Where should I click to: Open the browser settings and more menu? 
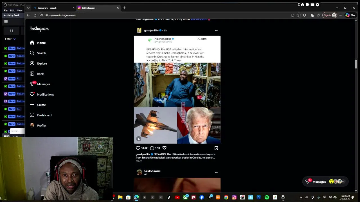click(x=341, y=15)
